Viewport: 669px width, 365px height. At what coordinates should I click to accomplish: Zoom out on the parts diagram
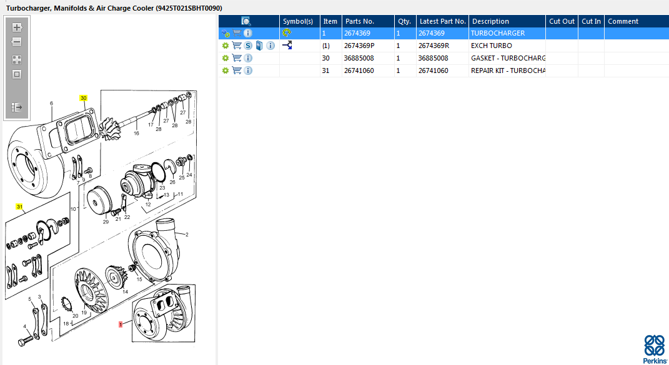[17, 42]
